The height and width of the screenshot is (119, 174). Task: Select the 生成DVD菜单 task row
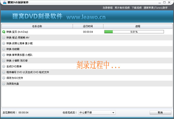(x=87, y=66)
